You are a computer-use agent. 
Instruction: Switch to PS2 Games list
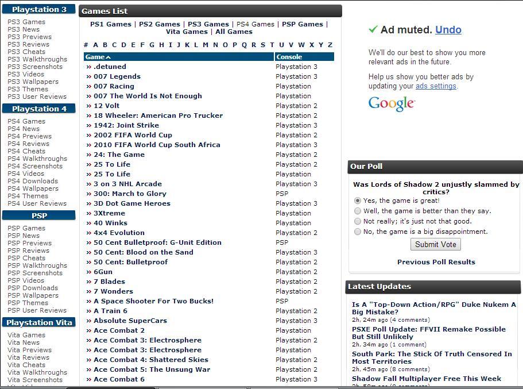[x=160, y=24]
